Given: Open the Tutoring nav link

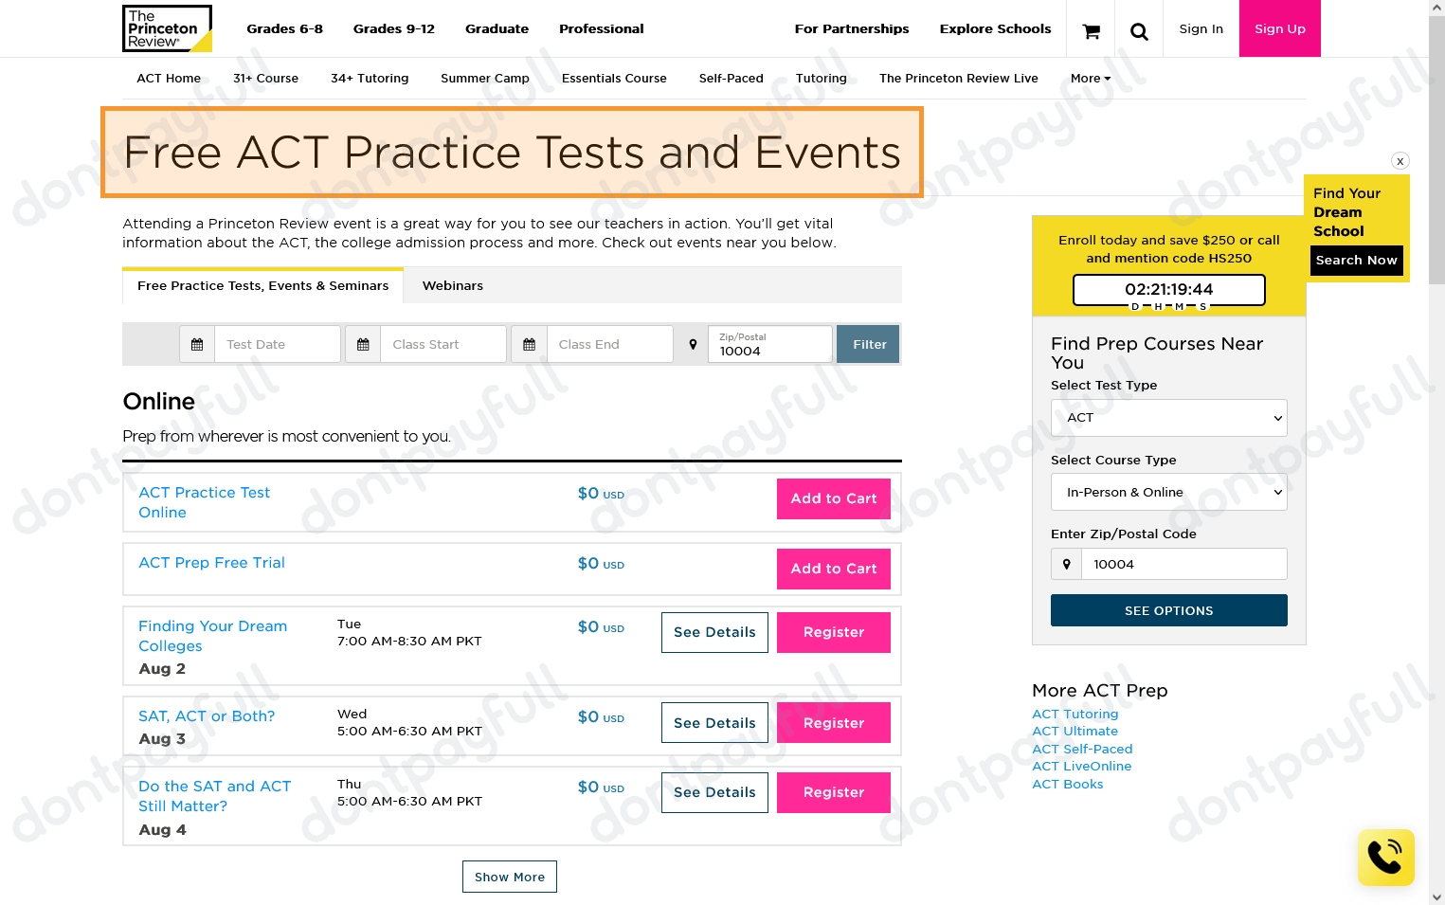Looking at the screenshot, I should [x=822, y=78].
